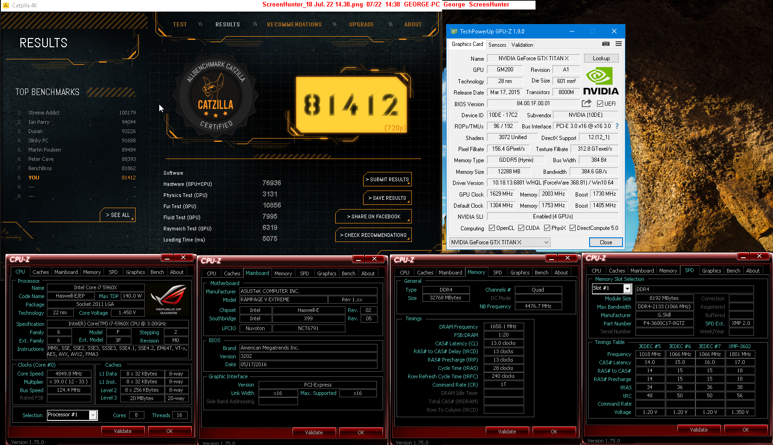Viewport: 773px width, 445px height.
Task: Click the GPU-Z title bar app icon
Action: (x=454, y=31)
